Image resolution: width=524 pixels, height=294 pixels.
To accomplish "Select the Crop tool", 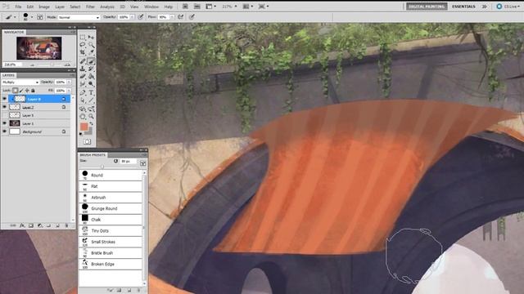I will point(83,52).
